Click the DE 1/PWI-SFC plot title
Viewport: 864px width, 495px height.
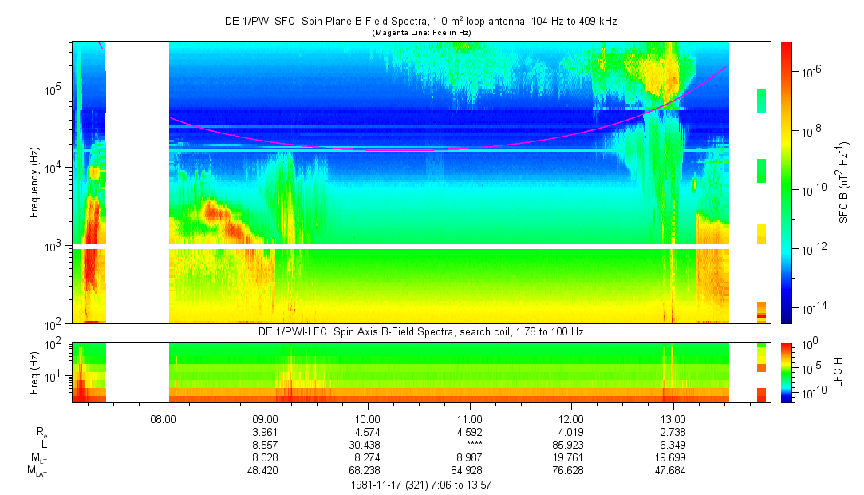420,22
